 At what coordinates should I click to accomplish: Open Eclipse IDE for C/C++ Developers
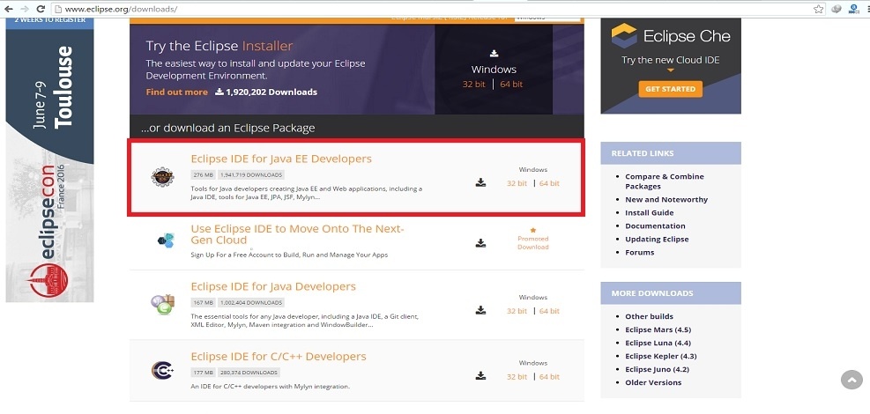click(279, 357)
